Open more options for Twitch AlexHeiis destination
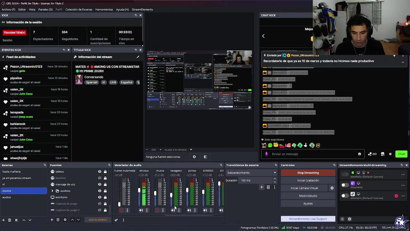The image size is (410, 231). coord(403,185)
